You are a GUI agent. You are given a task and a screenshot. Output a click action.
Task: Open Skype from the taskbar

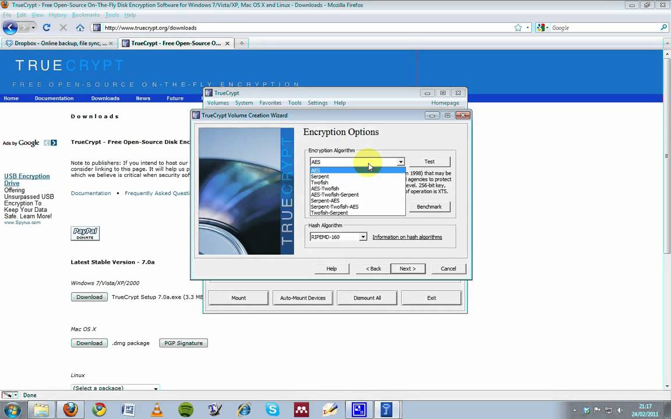(x=273, y=410)
